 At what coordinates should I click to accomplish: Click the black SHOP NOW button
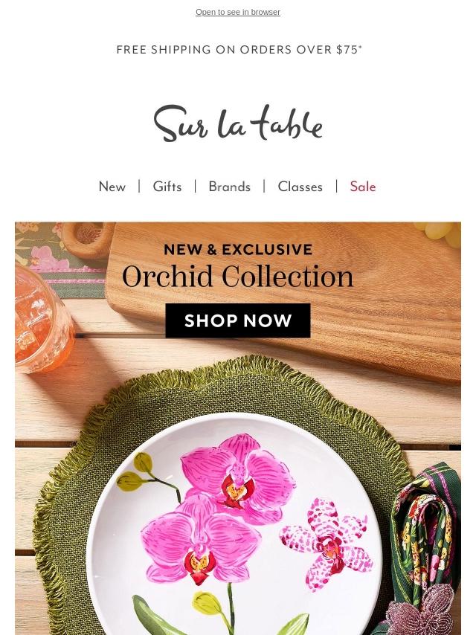pos(238,320)
